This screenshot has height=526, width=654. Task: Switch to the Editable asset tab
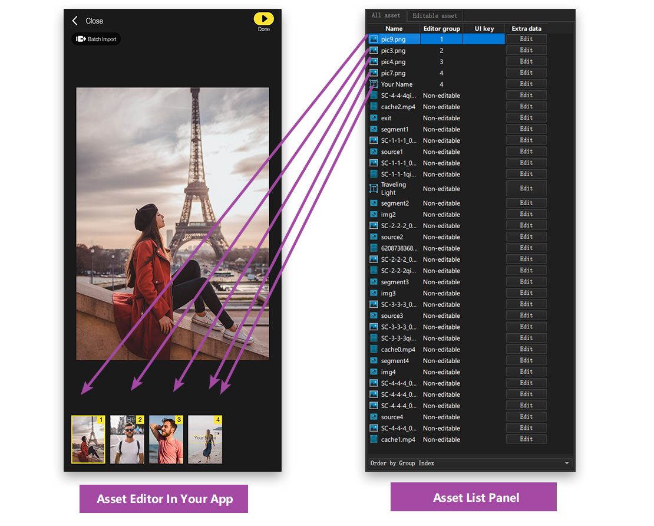click(435, 16)
